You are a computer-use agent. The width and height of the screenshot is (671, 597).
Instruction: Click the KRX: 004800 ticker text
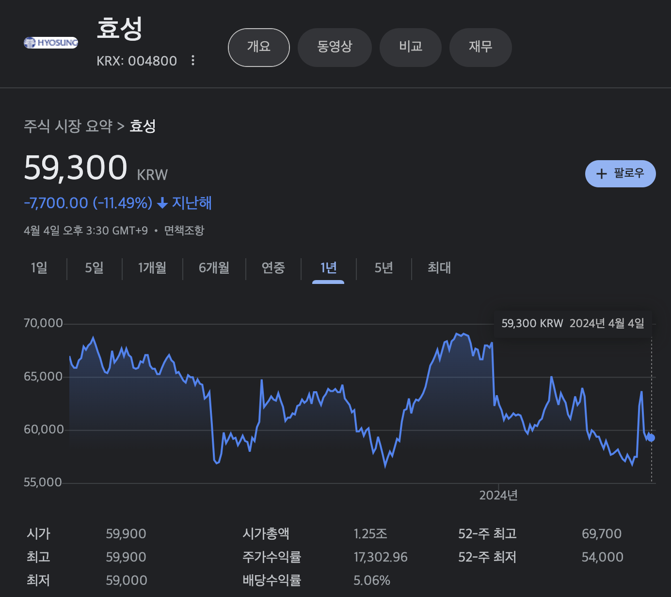(137, 61)
